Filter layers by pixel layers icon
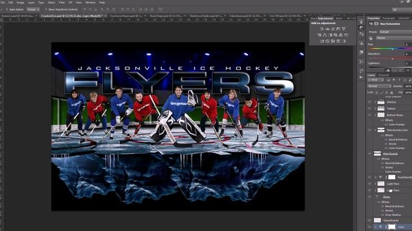Image resolution: width=412 pixels, height=231 pixels. click(x=388, y=80)
